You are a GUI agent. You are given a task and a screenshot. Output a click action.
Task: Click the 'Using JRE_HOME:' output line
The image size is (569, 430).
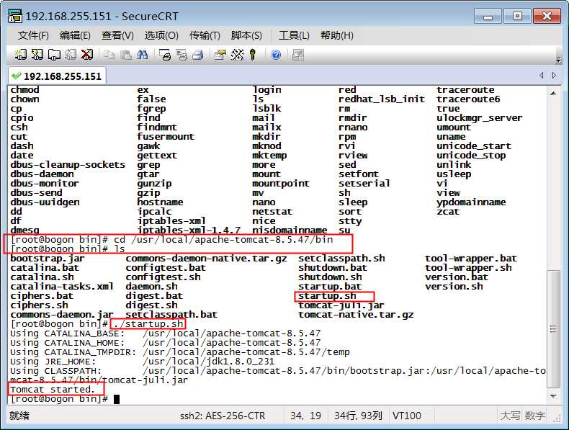(x=143, y=362)
